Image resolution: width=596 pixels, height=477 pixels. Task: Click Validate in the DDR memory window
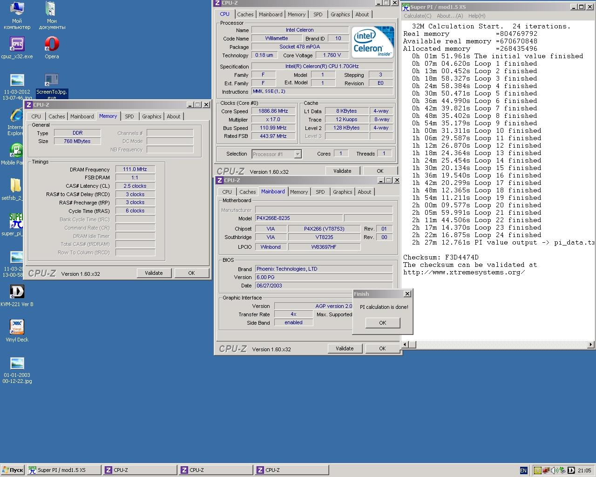tap(154, 273)
